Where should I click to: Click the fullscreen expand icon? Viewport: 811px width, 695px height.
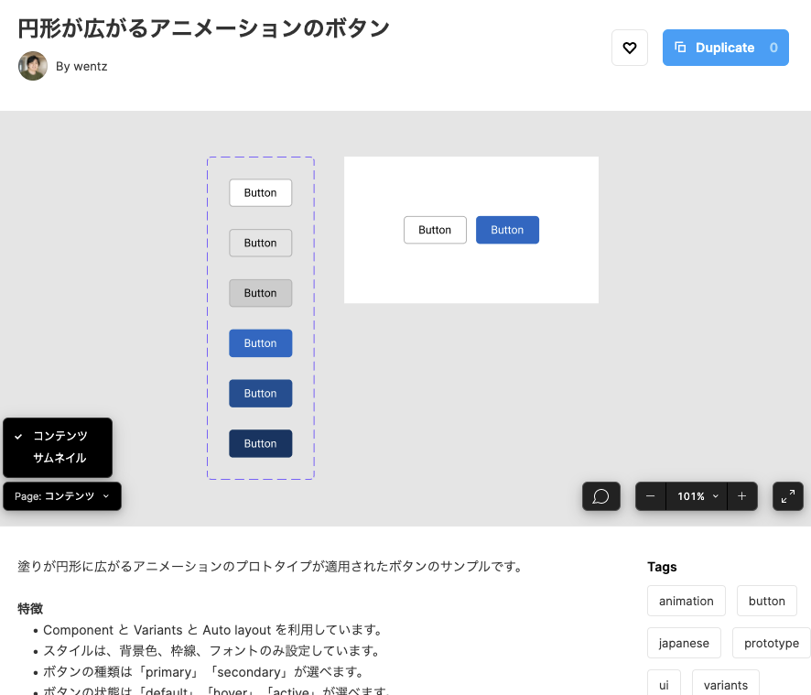[787, 496]
